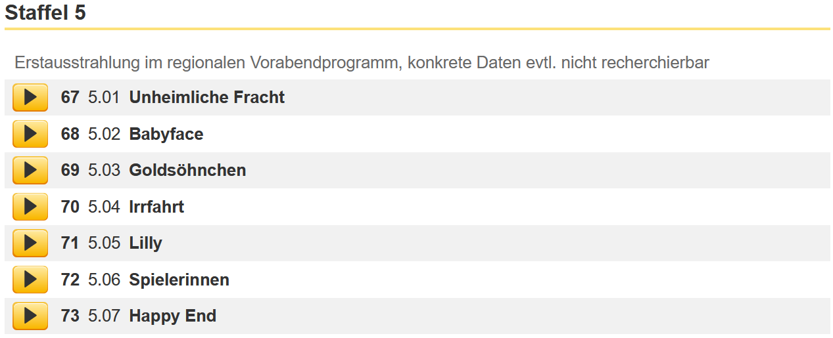Click play icon for Happy End
The width and height of the screenshot is (833, 338).
point(30,316)
